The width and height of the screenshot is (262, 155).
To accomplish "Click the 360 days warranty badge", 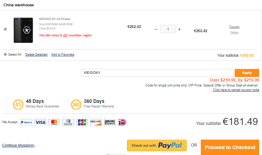I will (x=76, y=105).
